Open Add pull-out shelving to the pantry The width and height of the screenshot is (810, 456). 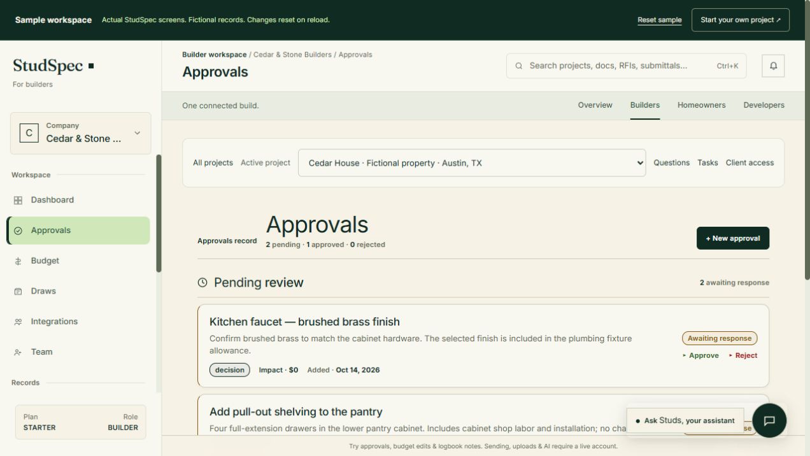tap(296, 412)
